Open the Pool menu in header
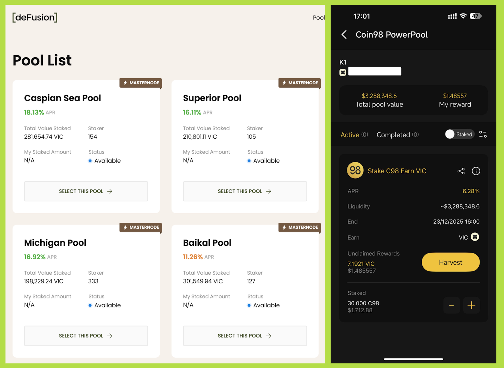The width and height of the screenshot is (504, 368). [318, 18]
